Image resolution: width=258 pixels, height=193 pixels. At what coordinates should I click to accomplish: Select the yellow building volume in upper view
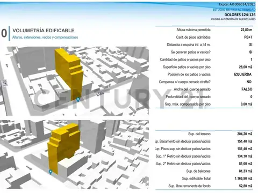point(69,74)
